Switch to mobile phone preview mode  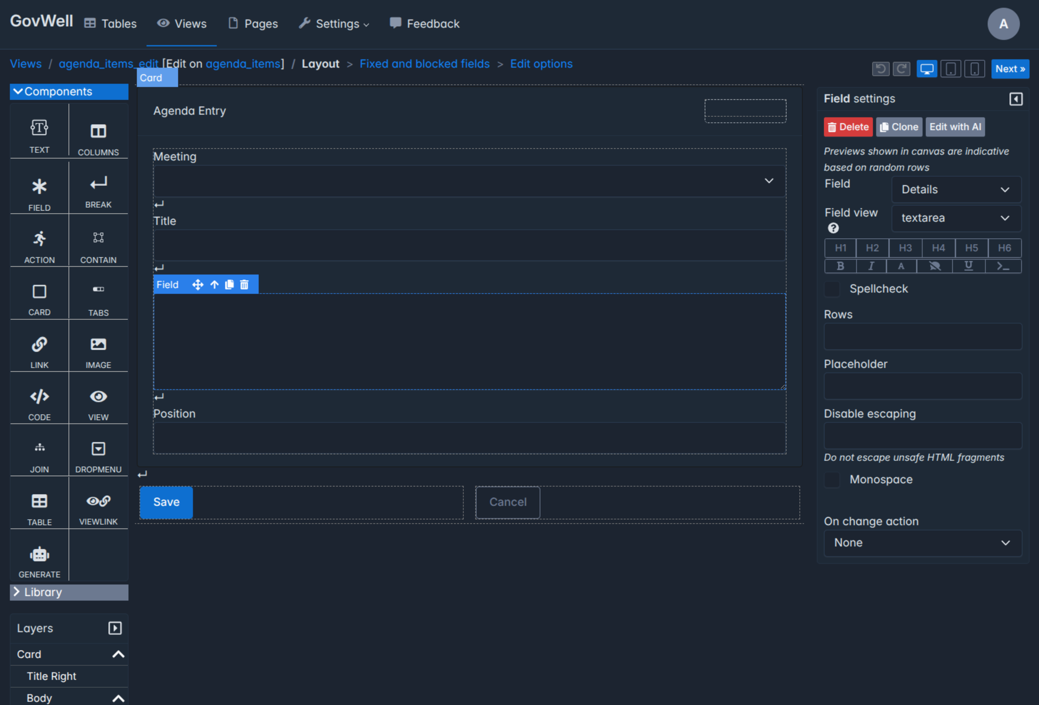point(975,69)
